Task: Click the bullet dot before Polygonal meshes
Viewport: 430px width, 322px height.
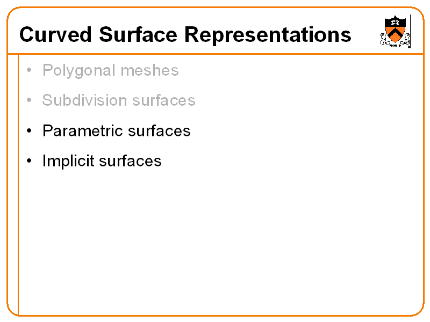Action: pos(30,70)
